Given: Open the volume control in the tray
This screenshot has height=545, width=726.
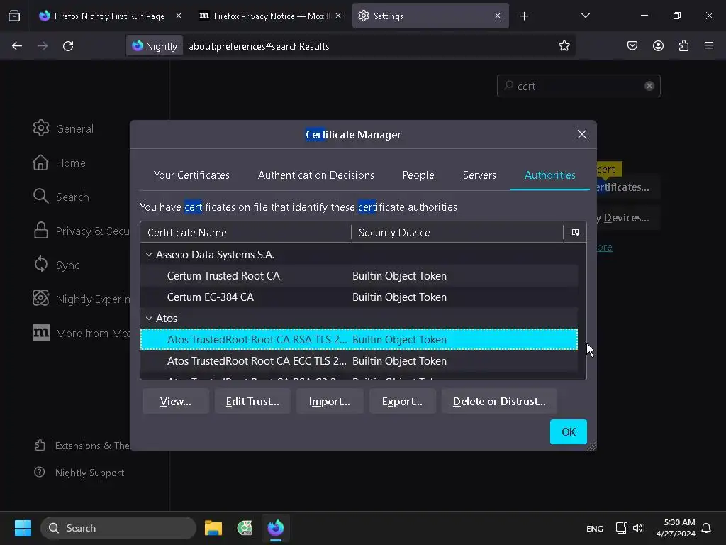Looking at the screenshot, I should 638,528.
